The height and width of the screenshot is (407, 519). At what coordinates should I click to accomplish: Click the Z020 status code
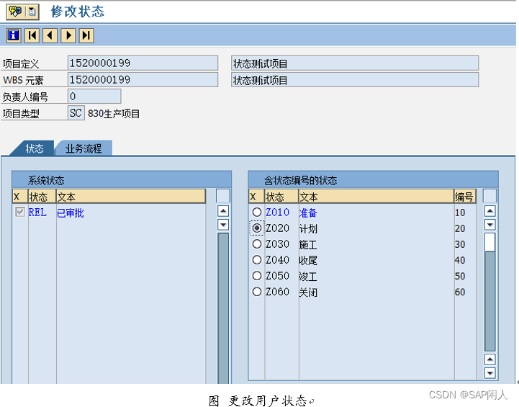click(x=277, y=228)
